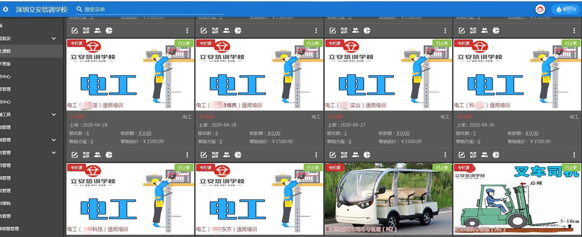The image size is (582, 237).
Task: Open the 叉车司机考证班(N1) forklift course thumbnail
Action: (x=517, y=199)
